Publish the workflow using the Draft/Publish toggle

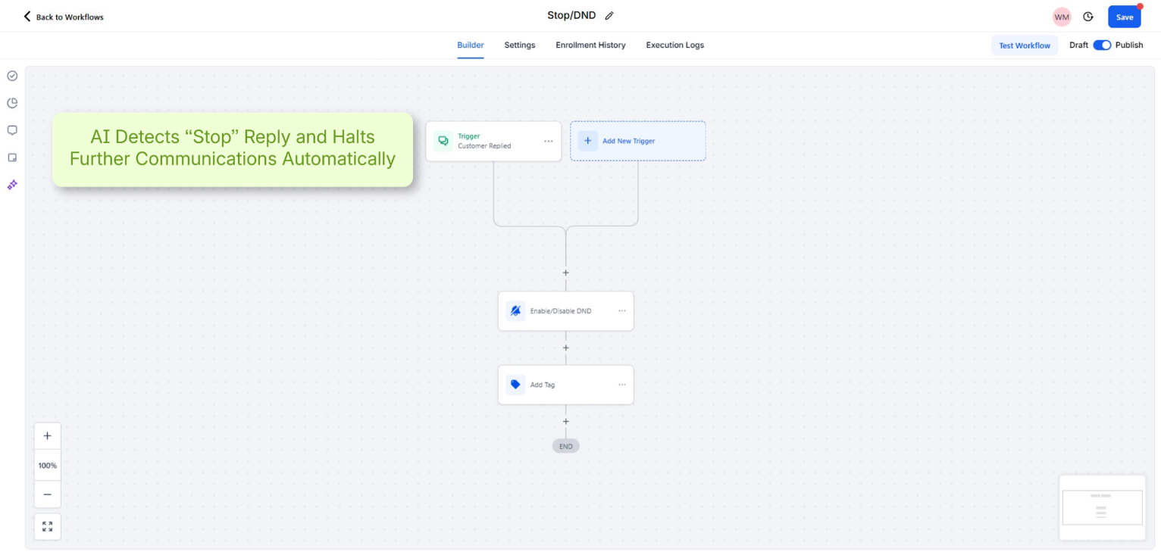tap(1102, 45)
